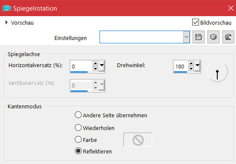
Task: Open the Drehwinkel slider dropdown arrow
Action: tap(197, 66)
